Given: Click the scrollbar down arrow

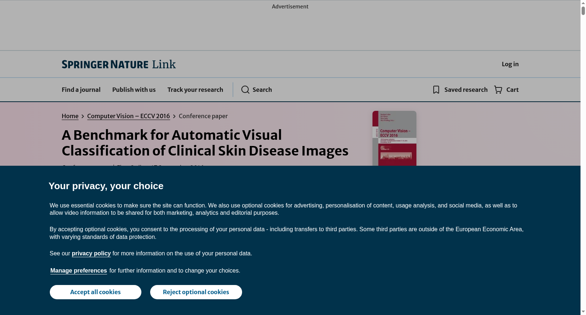Looking at the screenshot, I should click(x=583, y=312).
